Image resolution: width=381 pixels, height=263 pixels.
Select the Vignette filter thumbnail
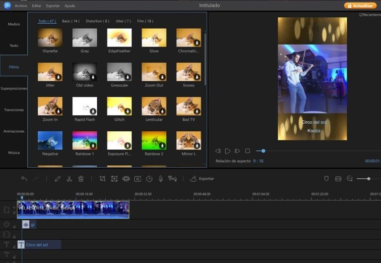coord(50,38)
